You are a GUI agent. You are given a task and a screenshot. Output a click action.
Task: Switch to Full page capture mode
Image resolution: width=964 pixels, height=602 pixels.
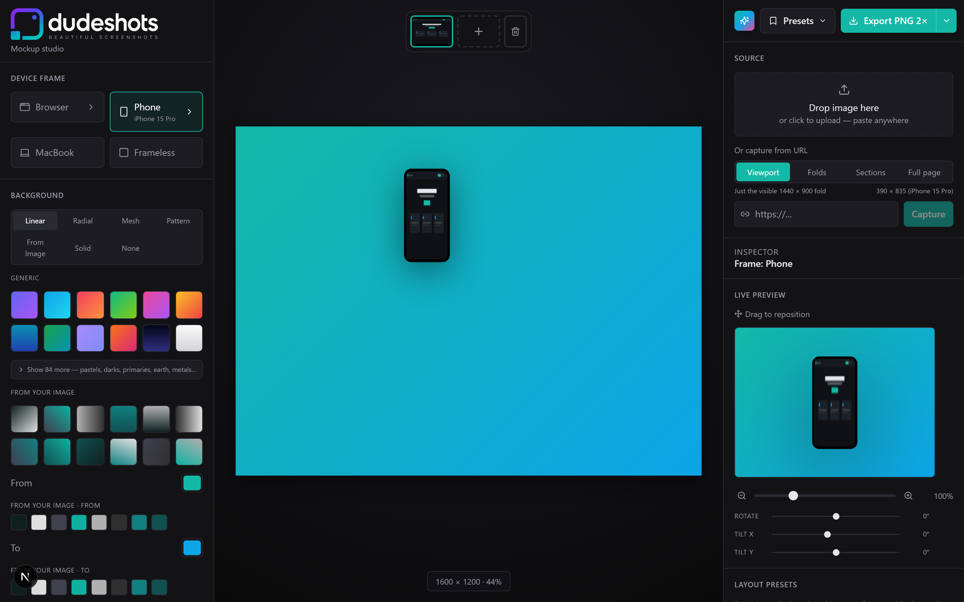point(924,172)
